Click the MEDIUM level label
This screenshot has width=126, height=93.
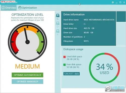point(27,66)
